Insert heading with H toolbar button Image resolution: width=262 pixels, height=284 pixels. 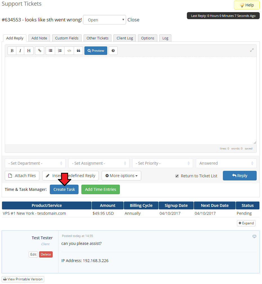coord(29,51)
